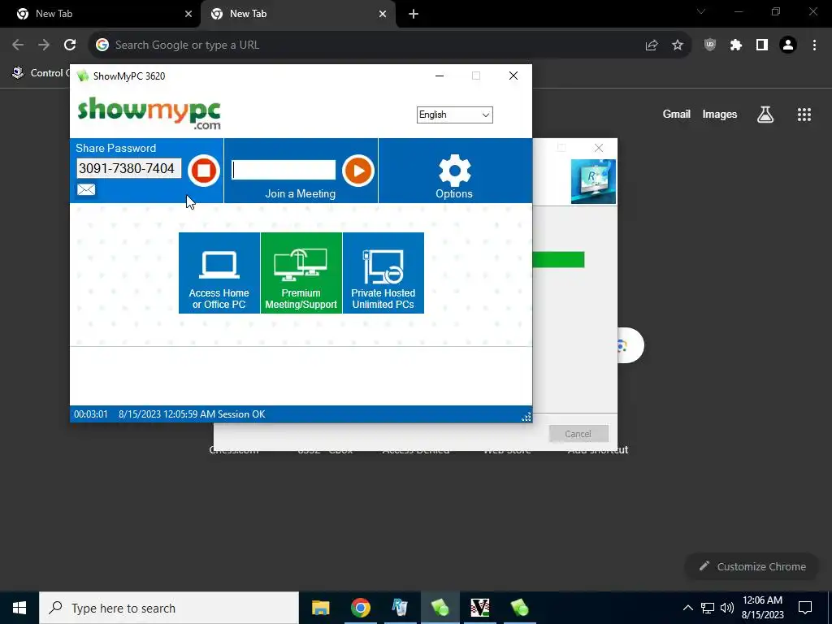This screenshot has height=624, width=832.
Task: Open first ShowMyPC taskbar icon
Action: click(440, 608)
